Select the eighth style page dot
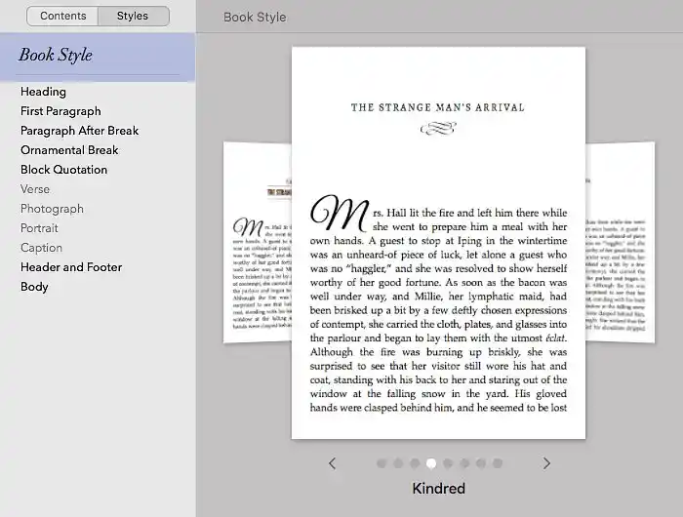The width and height of the screenshot is (683, 517). click(498, 463)
